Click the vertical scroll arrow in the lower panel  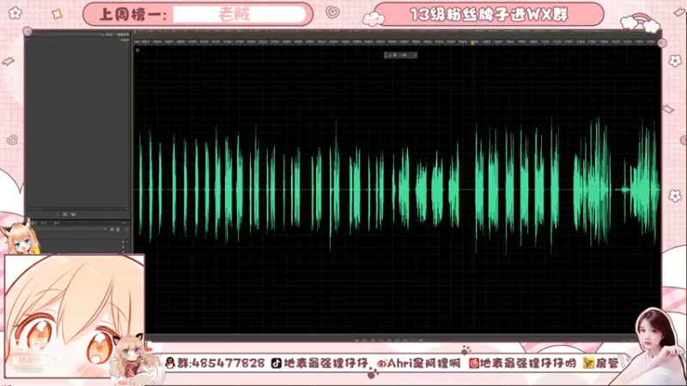tap(127, 242)
